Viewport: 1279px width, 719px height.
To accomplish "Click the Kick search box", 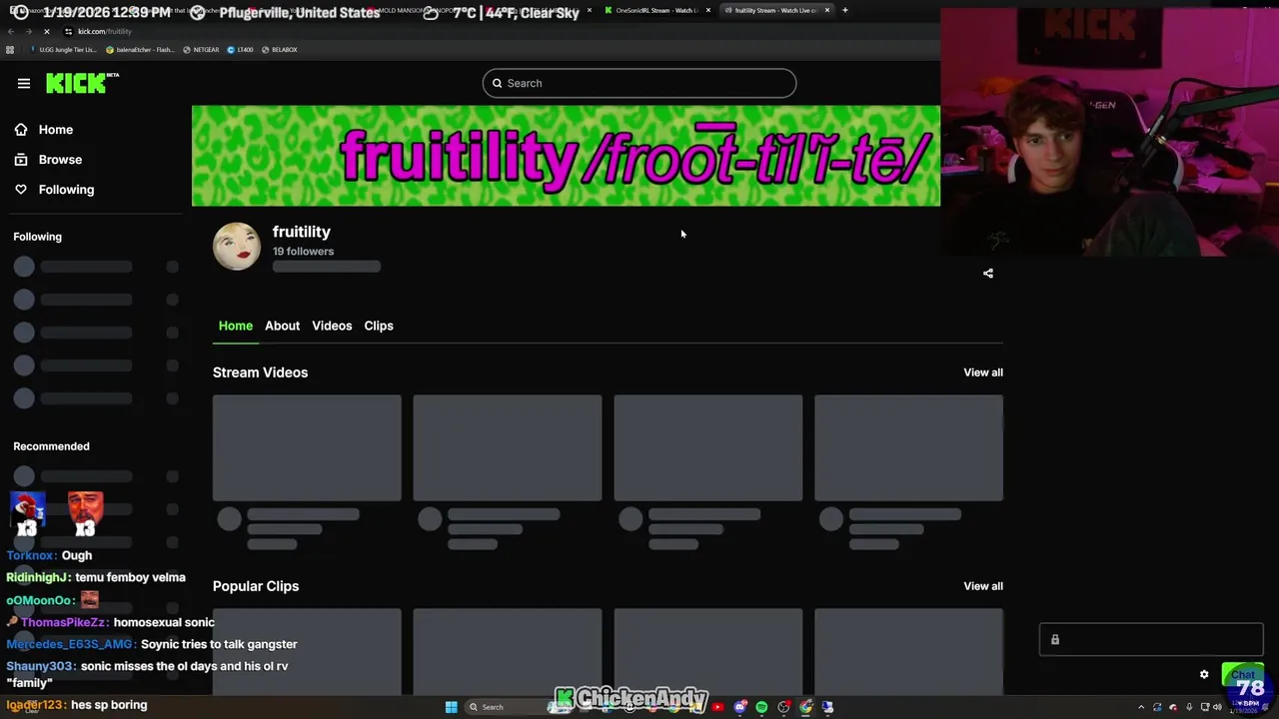I will (x=639, y=83).
